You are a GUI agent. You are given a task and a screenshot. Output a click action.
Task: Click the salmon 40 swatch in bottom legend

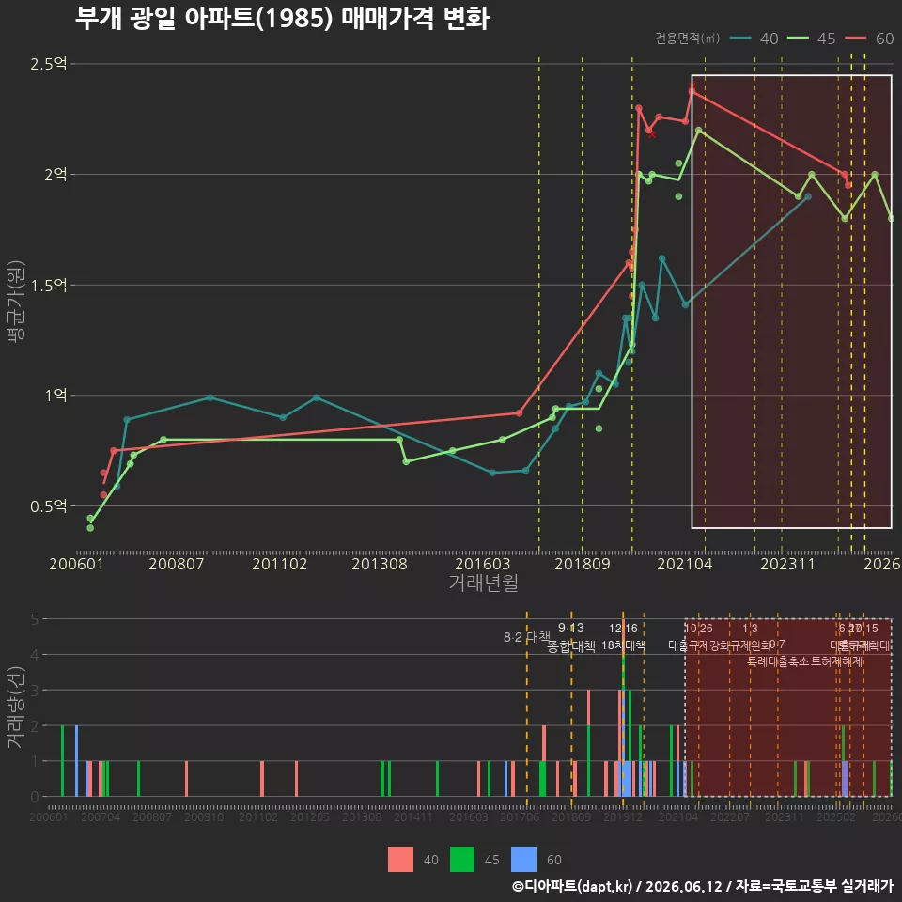click(x=400, y=860)
